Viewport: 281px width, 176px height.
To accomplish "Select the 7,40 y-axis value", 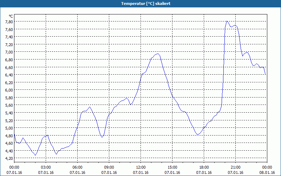I will [x=9, y=37].
